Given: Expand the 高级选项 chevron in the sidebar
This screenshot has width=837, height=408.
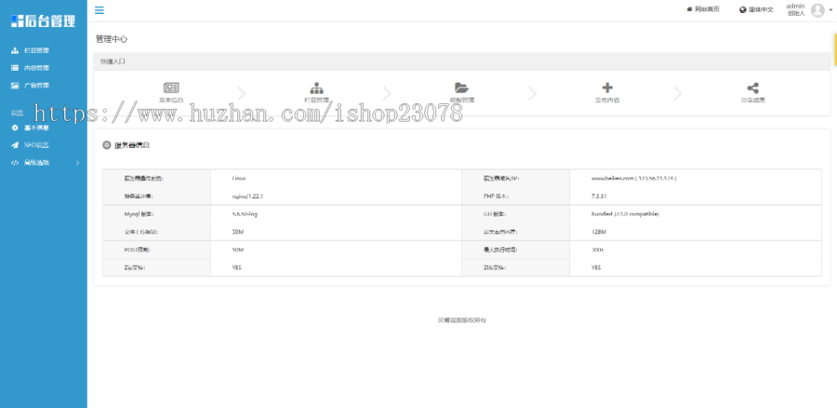Looking at the screenshot, I should pos(77,163).
